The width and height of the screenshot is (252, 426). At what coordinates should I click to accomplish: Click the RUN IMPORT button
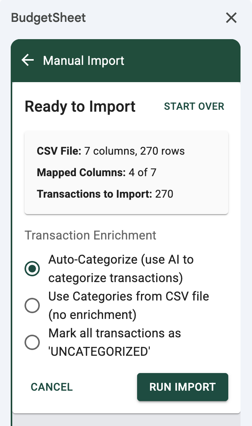tap(182, 387)
